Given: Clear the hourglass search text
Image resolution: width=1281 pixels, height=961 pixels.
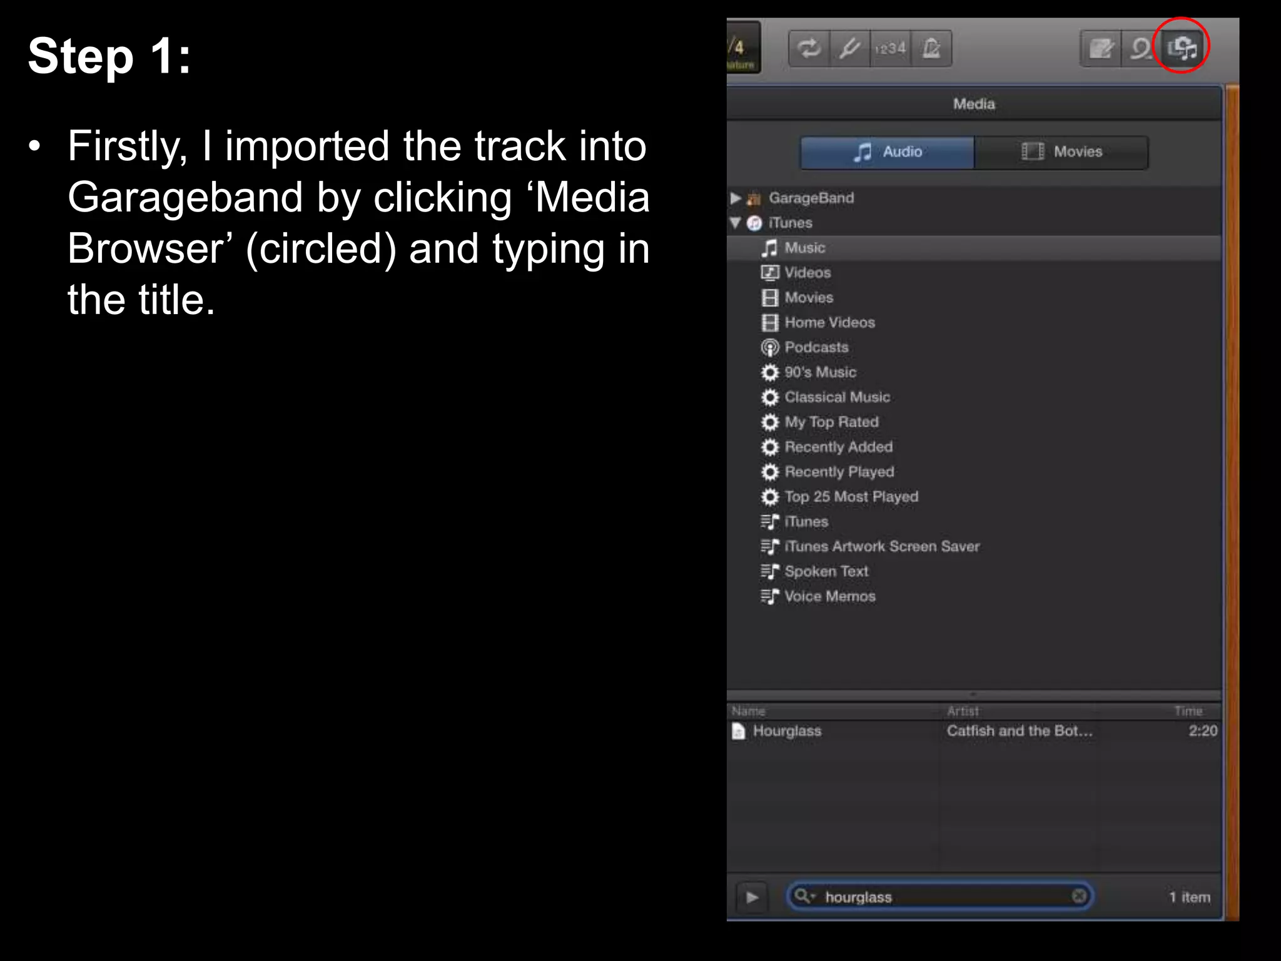Looking at the screenshot, I should tap(1079, 897).
